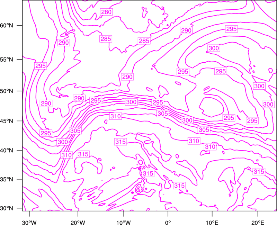
Task: Click the 40°N latitude axis label
Action: 7,150
